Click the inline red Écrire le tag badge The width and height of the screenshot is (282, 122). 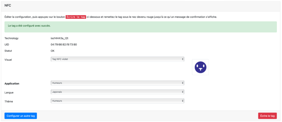click(76, 17)
